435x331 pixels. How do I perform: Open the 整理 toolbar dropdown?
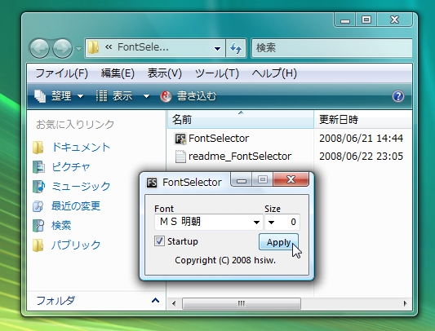click(59, 96)
